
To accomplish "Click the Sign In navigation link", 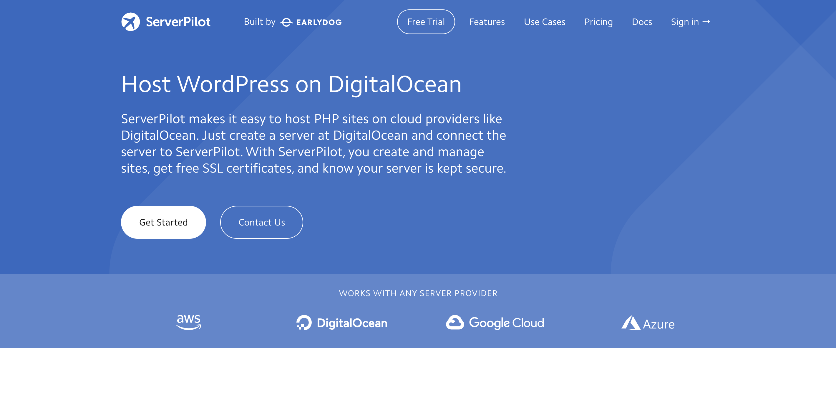I will tap(691, 22).
